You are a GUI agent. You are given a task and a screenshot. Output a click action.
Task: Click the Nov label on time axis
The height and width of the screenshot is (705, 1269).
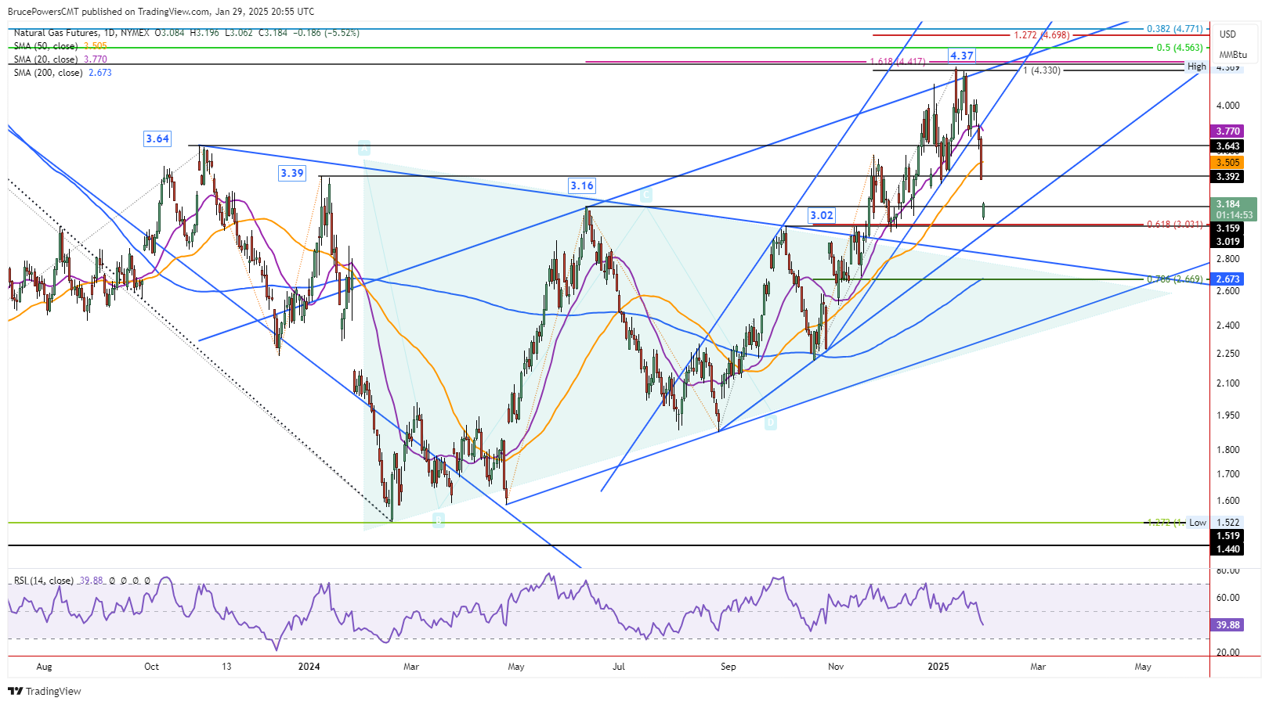coord(836,667)
